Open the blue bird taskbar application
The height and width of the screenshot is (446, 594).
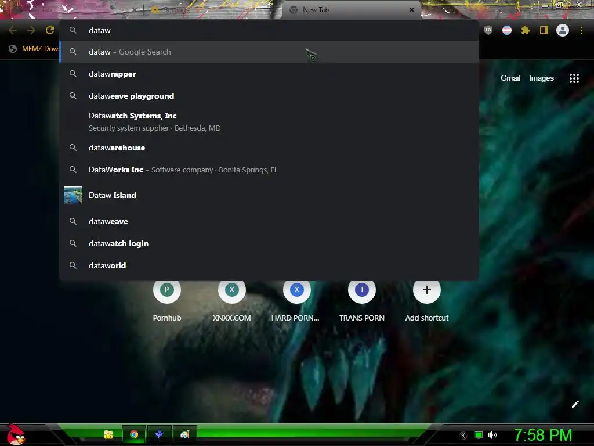click(159, 434)
